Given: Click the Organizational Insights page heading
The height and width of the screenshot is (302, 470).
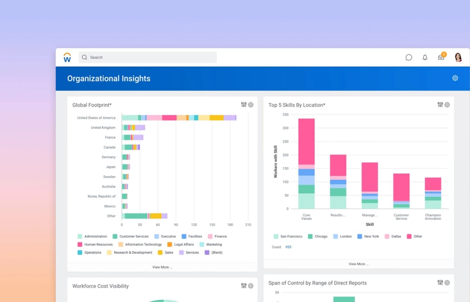Looking at the screenshot, I should [x=109, y=79].
